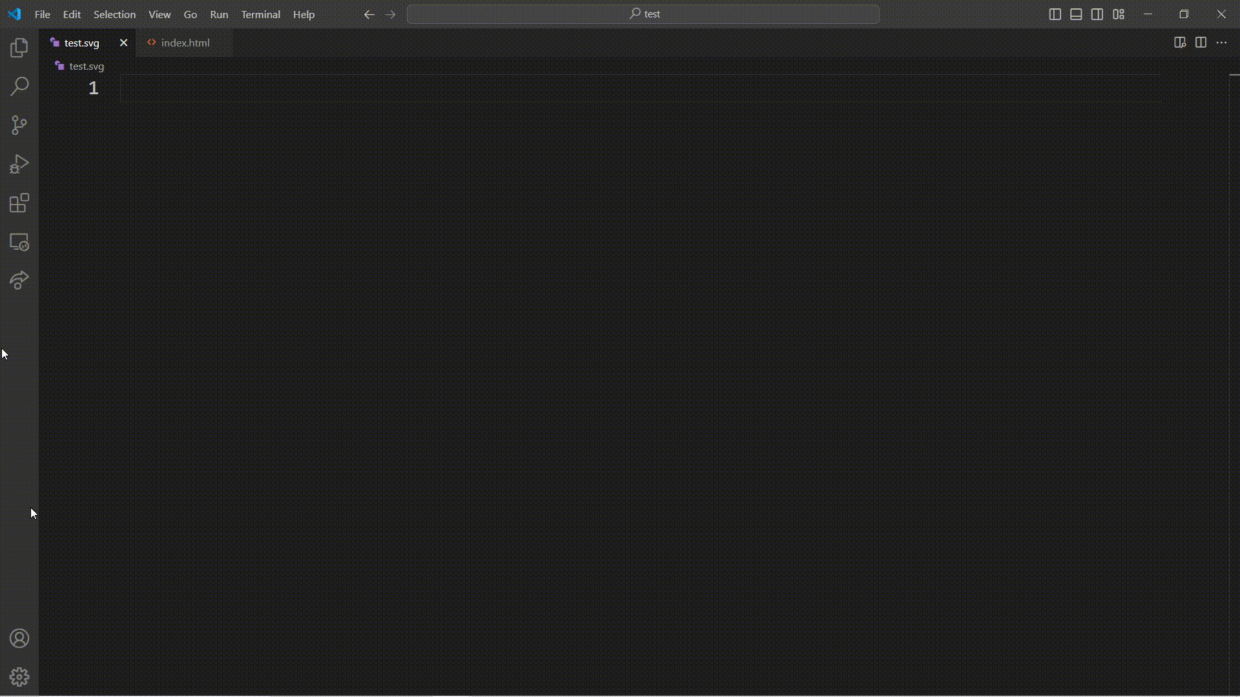Viewport: 1240px width, 697px height.
Task: Open Remote Explorer icon
Action: click(x=19, y=242)
